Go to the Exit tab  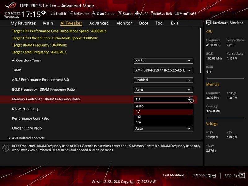(x=175, y=23)
